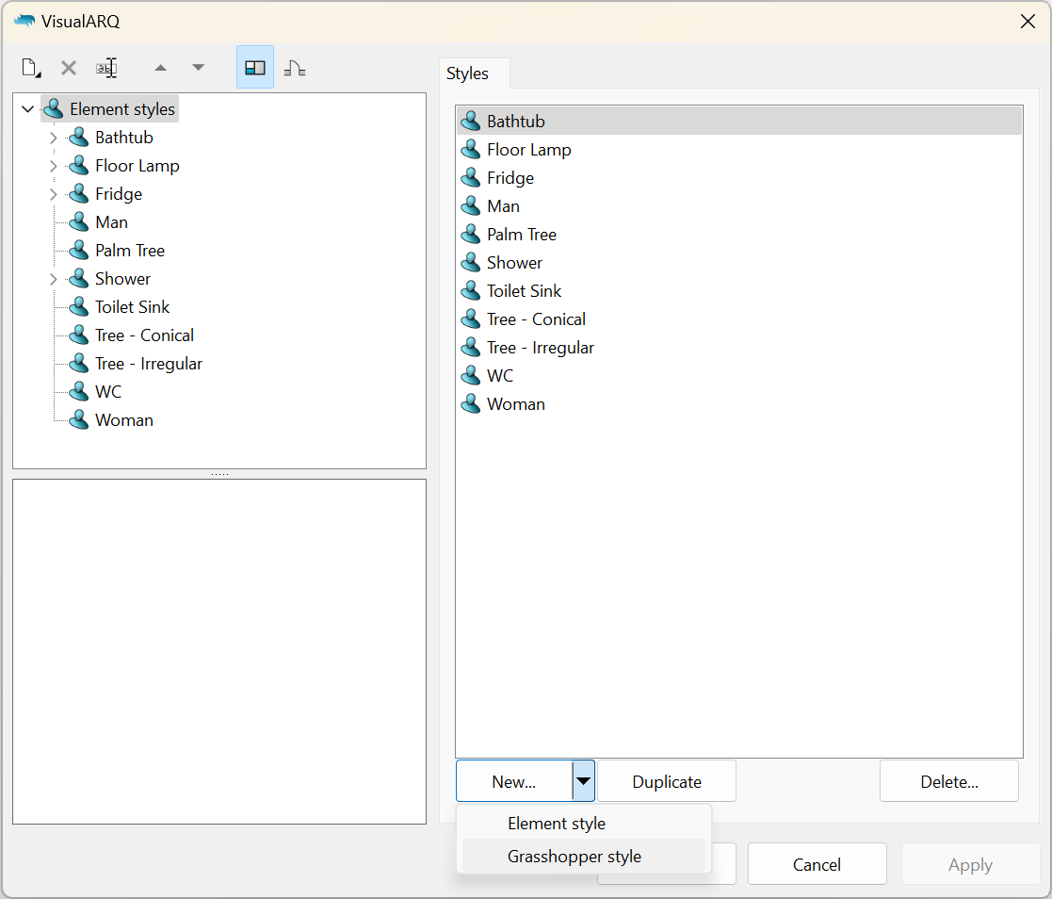Click the Palm Tree icon in the Styles list
The width and height of the screenshot is (1052, 899).
pos(471,234)
